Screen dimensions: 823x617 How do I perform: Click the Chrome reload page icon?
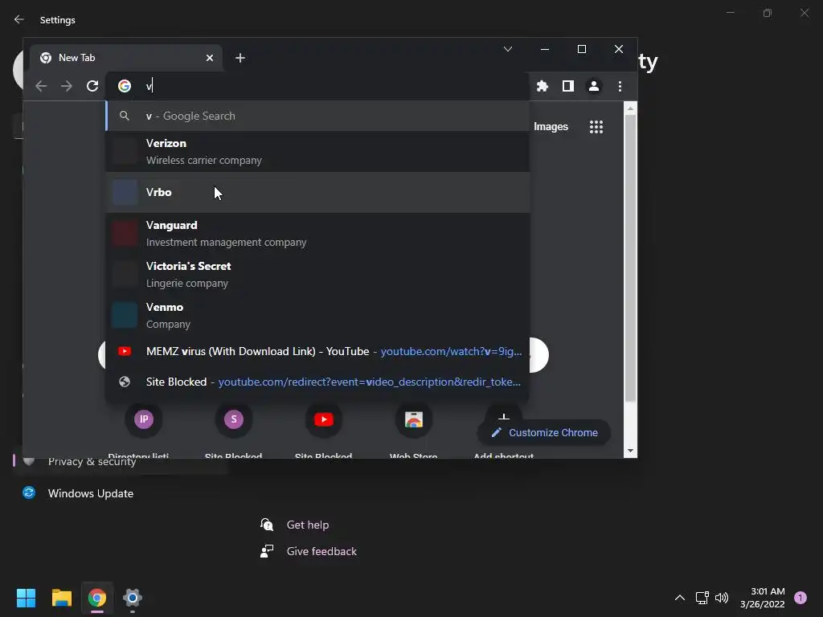(x=92, y=86)
